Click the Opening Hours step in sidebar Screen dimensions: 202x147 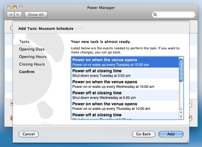33,57
